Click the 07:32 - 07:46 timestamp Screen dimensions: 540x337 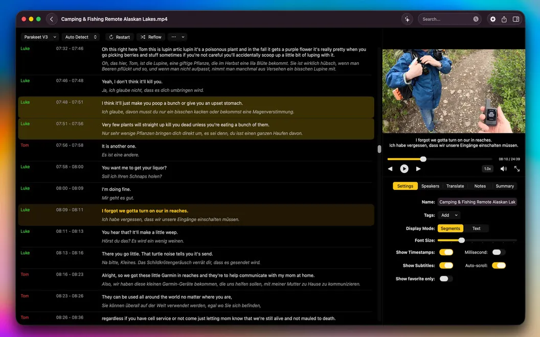point(70,49)
